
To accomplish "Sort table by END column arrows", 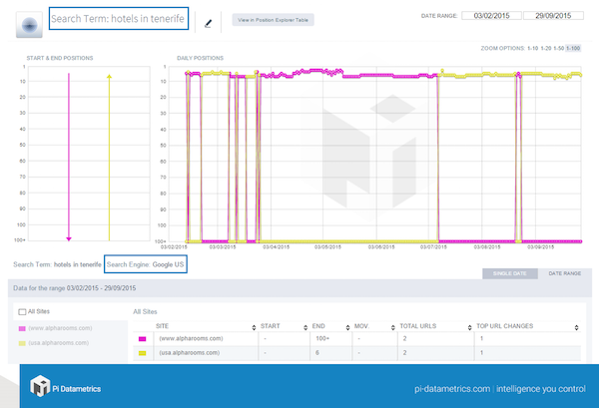I will tap(347, 327).
